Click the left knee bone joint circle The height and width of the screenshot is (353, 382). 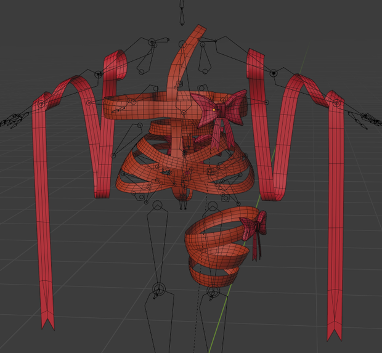click(158, 290)
